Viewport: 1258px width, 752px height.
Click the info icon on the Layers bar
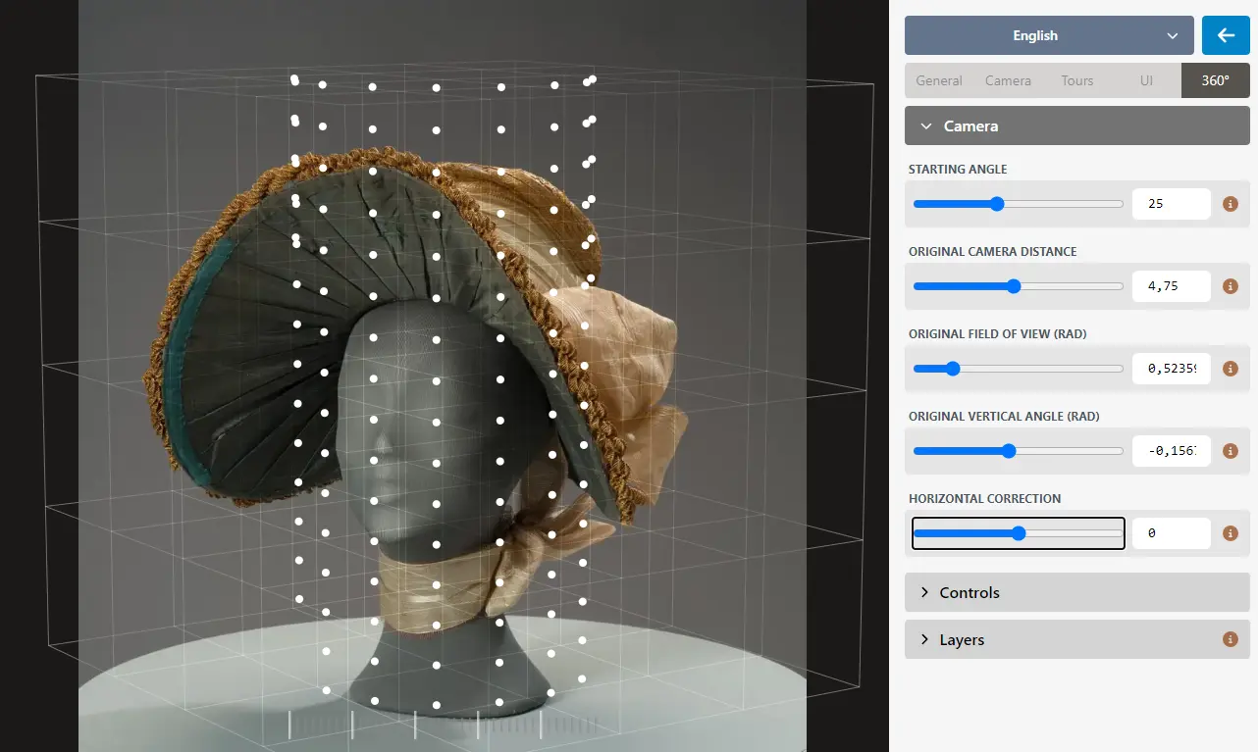pos(1231,639)
